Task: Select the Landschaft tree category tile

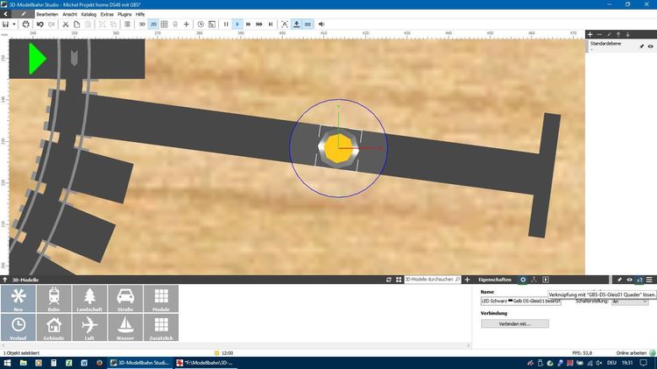Action: (89, 299)
